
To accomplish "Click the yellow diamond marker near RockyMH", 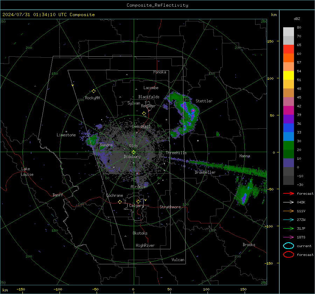I will tap(93, 91).
